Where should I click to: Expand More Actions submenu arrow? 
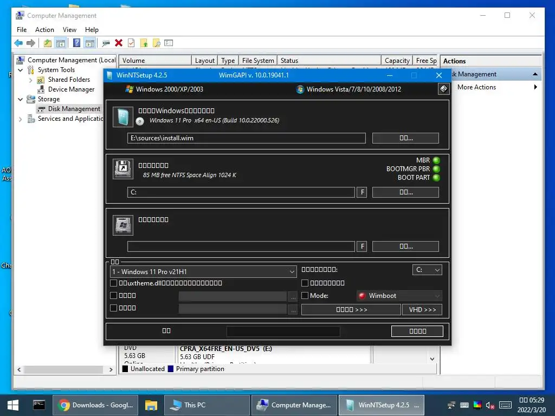tap(535, 87)
